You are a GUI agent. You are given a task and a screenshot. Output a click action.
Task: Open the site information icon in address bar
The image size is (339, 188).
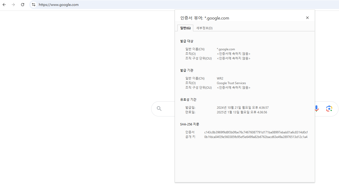tap(34, 5)
